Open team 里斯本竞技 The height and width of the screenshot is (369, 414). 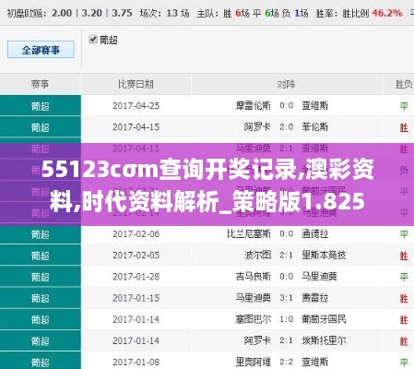click(x=324, y=256)
